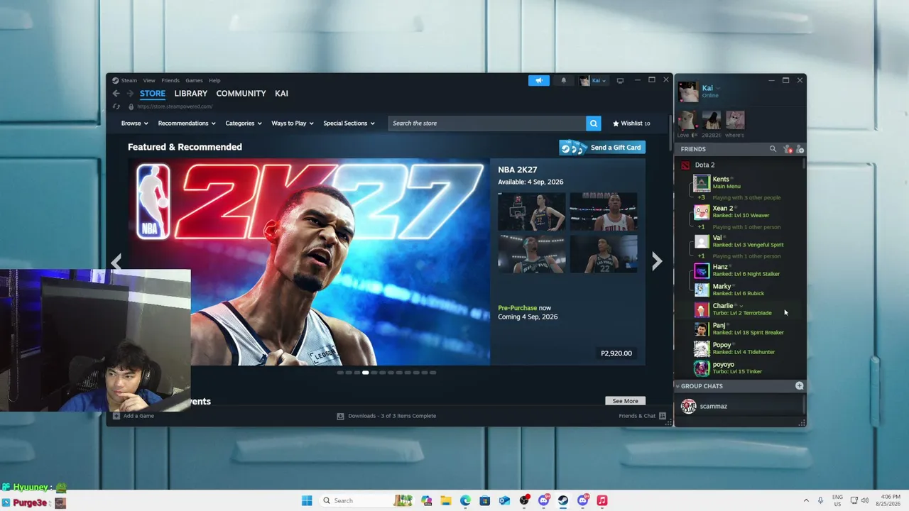This screenshot has height=511, width=909.
Task: Switch to the COMMUNITY tab
Action: pos(241,94)
